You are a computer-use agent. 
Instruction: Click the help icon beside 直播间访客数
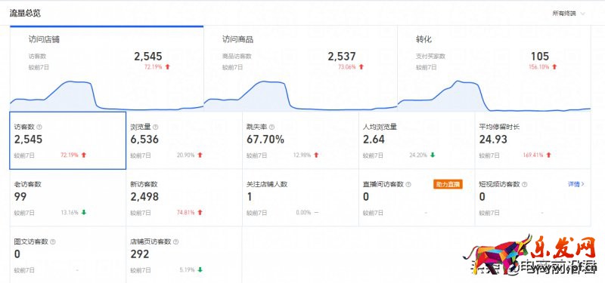(x=408, y=184)
